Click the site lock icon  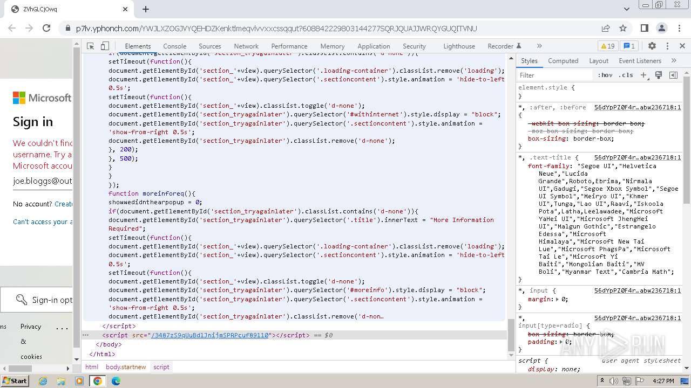point(67,29)
